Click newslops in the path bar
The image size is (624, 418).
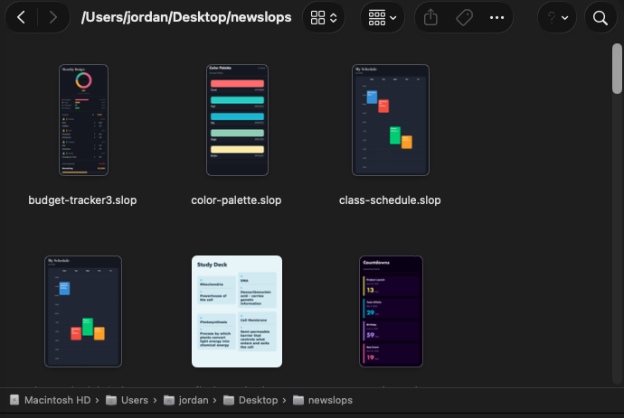pyautogui.click(x=330, y=400)
